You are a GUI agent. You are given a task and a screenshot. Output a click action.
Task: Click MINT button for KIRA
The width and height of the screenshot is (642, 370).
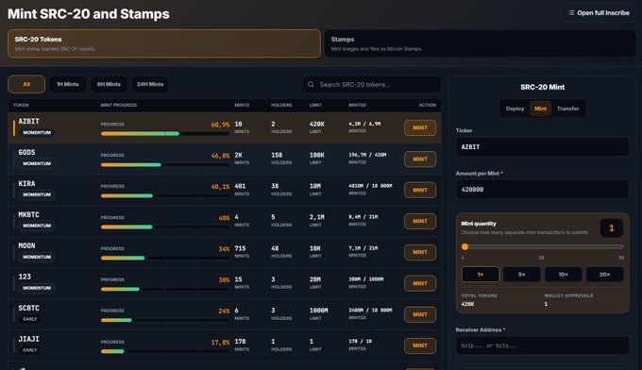click(x=420, y=190)
